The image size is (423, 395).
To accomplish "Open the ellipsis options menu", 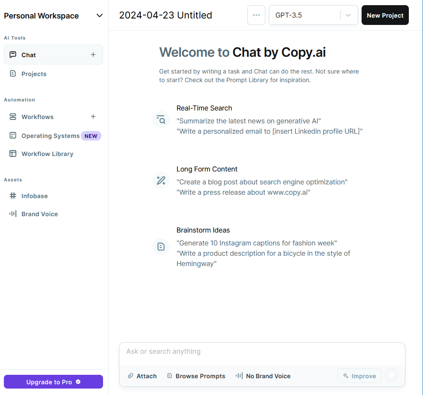I will tap(256, 15).
